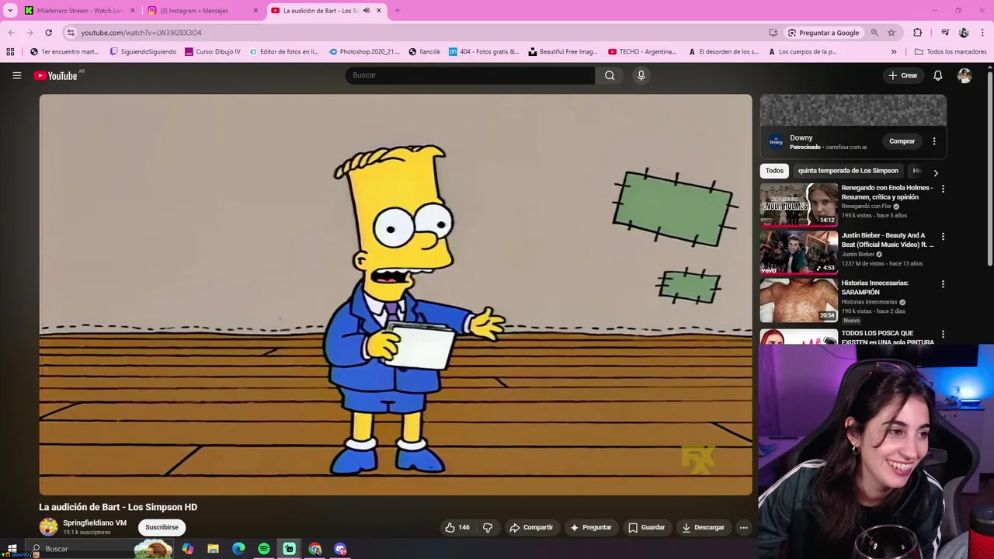Open Historias Innecesarias SARAMPIÓN thumbnail
Image resolution: width=994 pixels, height=559 pixels.
(x=798, y=300)
